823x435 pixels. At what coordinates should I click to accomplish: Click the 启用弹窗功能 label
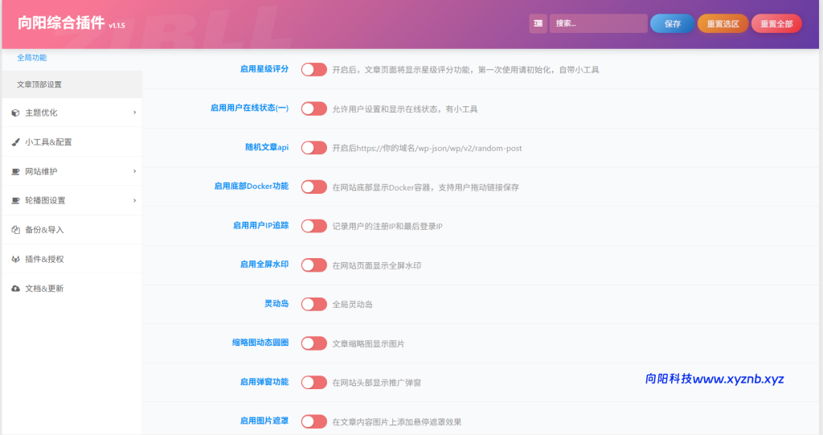coord(264,382)
